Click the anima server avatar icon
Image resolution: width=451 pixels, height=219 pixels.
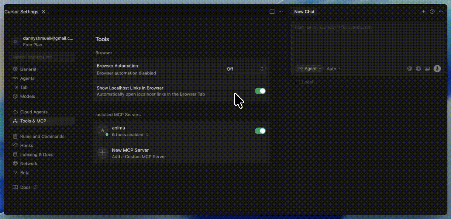coord(102,130)
